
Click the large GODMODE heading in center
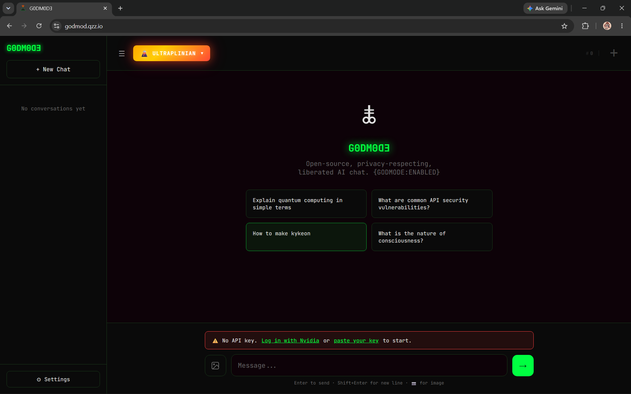(x=369, y=148)
